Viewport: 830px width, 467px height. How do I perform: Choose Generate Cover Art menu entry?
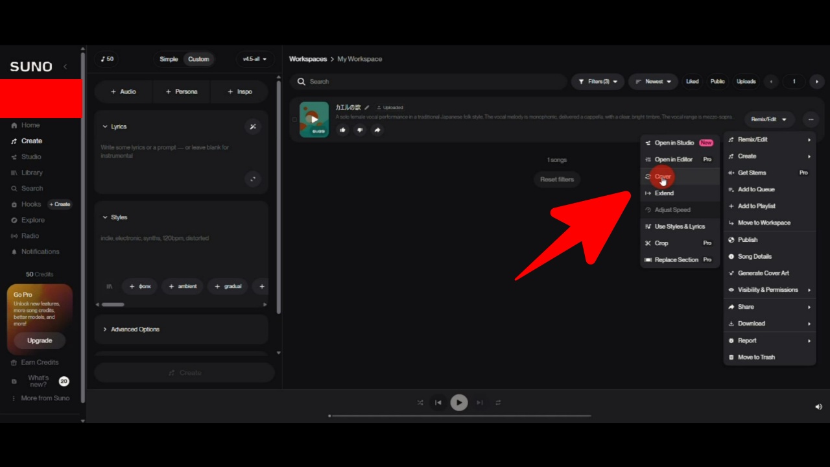tap(763, 273)
